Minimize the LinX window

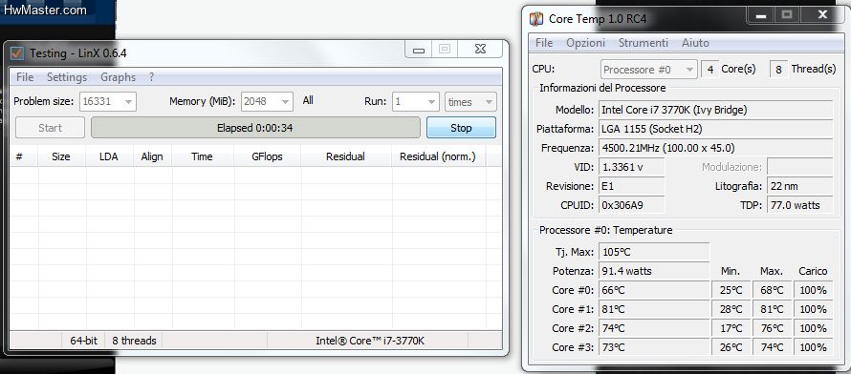418,50
